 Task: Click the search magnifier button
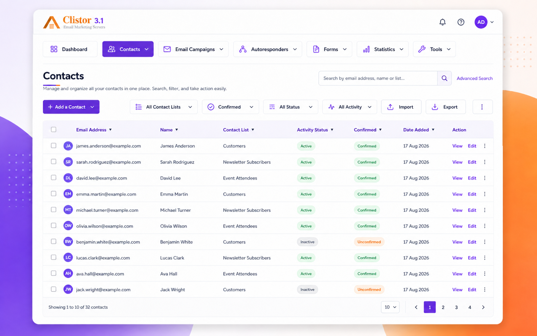coord(444,78)
